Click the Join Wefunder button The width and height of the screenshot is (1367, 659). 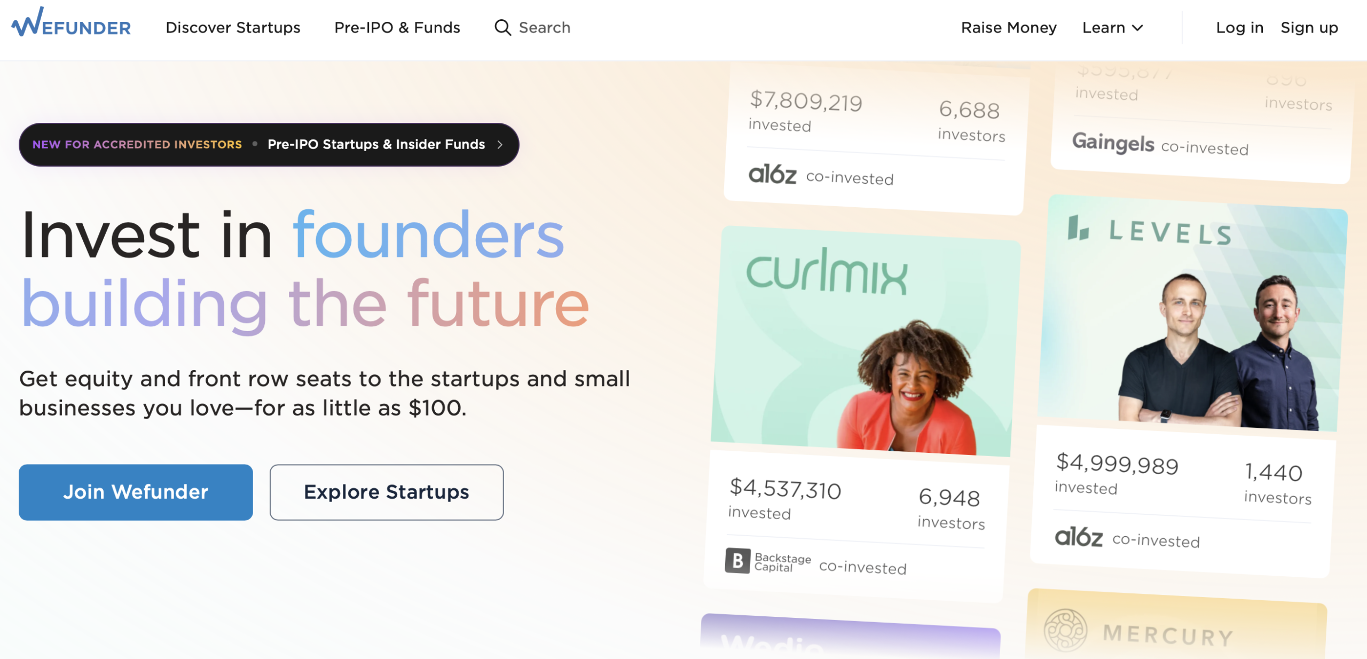point(135,492)
